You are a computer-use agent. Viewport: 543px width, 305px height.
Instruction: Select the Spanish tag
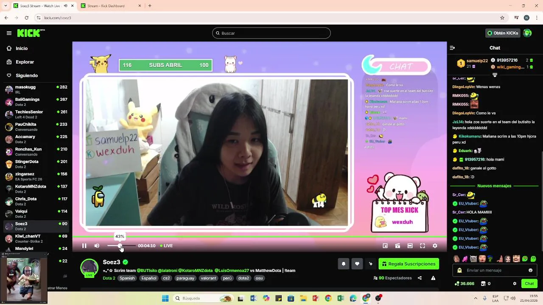[127, 278]
